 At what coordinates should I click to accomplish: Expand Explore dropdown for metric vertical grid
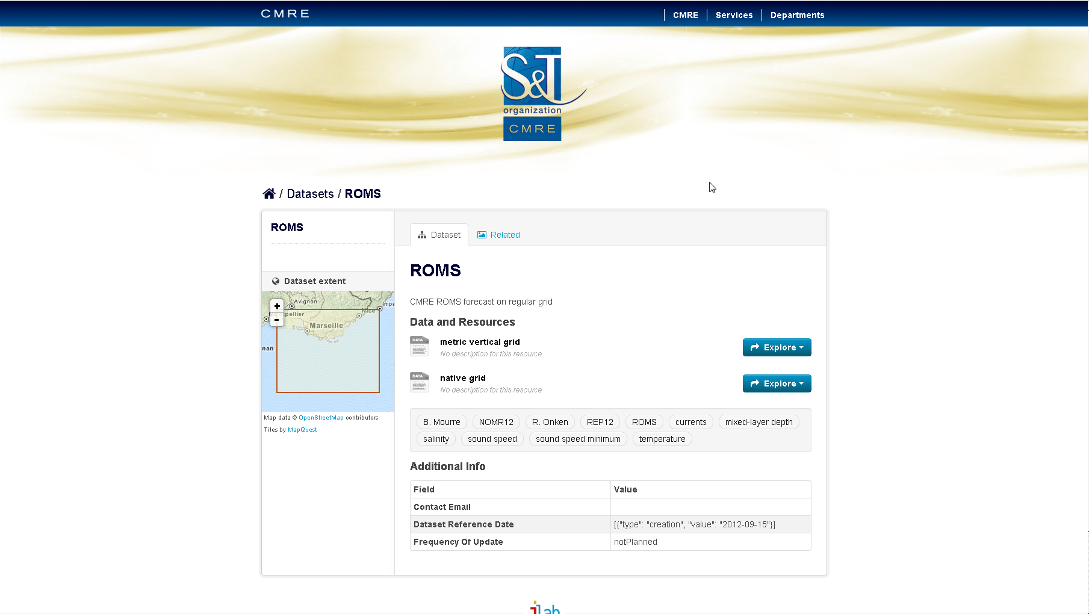[x=777, y=347]
